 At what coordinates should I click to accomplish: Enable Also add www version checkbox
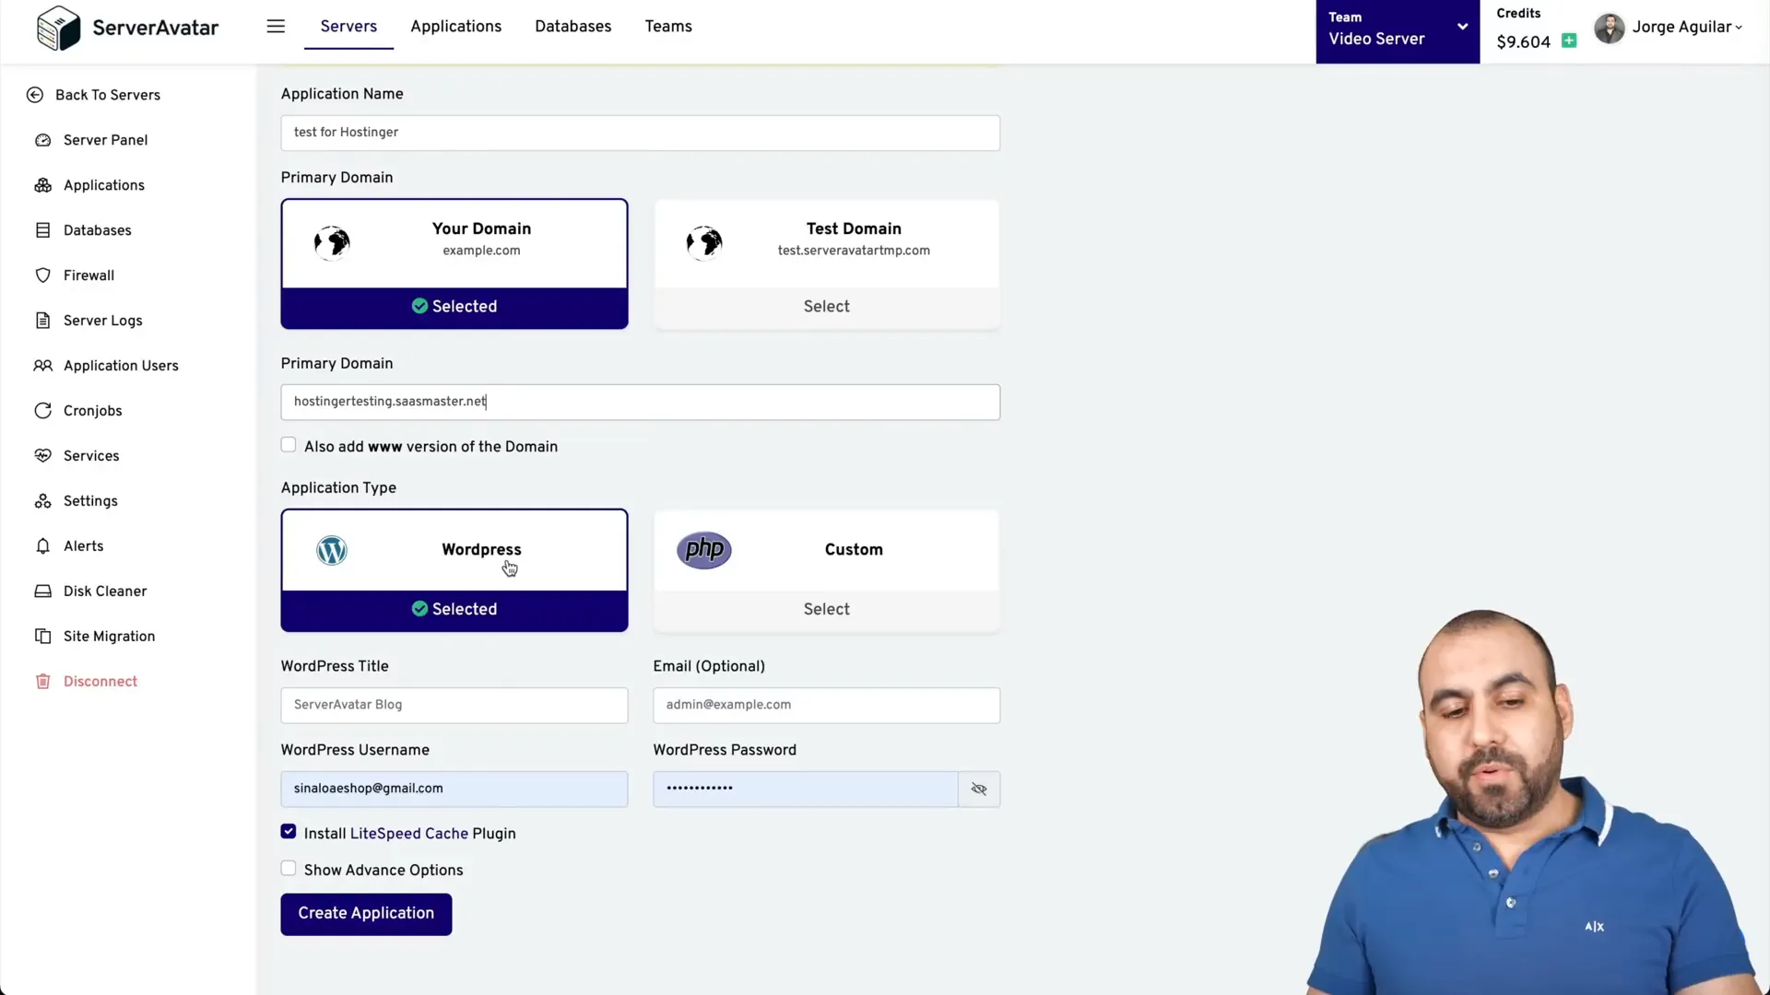point(289,445)
